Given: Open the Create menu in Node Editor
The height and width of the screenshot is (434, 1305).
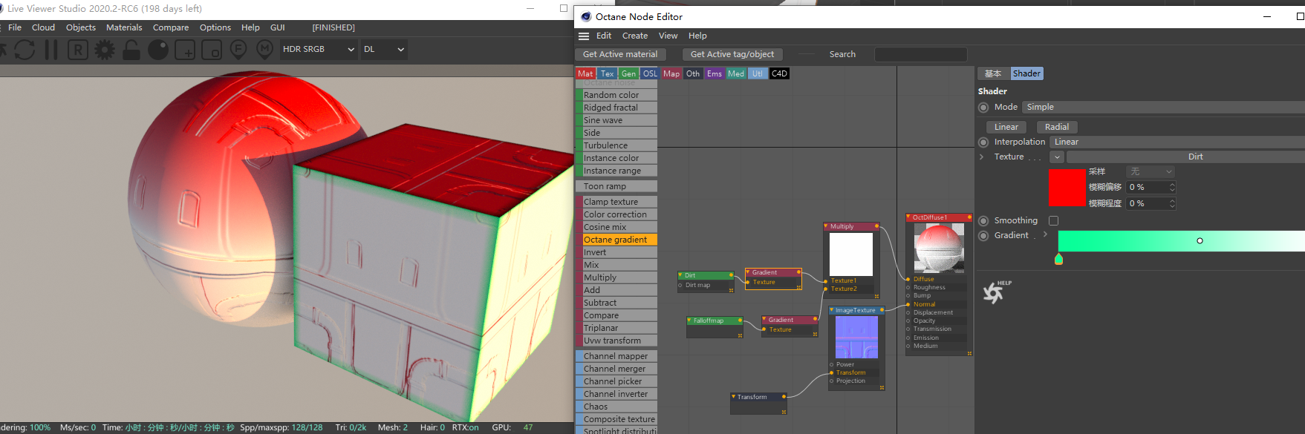Looking at the screenshot, I should tap(635, 36).
